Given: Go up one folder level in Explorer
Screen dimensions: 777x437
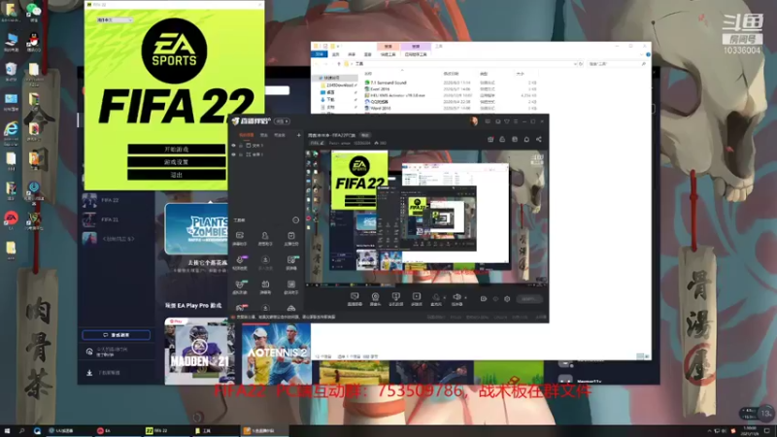Looking at the screenshot, I should tap(339, 64).
